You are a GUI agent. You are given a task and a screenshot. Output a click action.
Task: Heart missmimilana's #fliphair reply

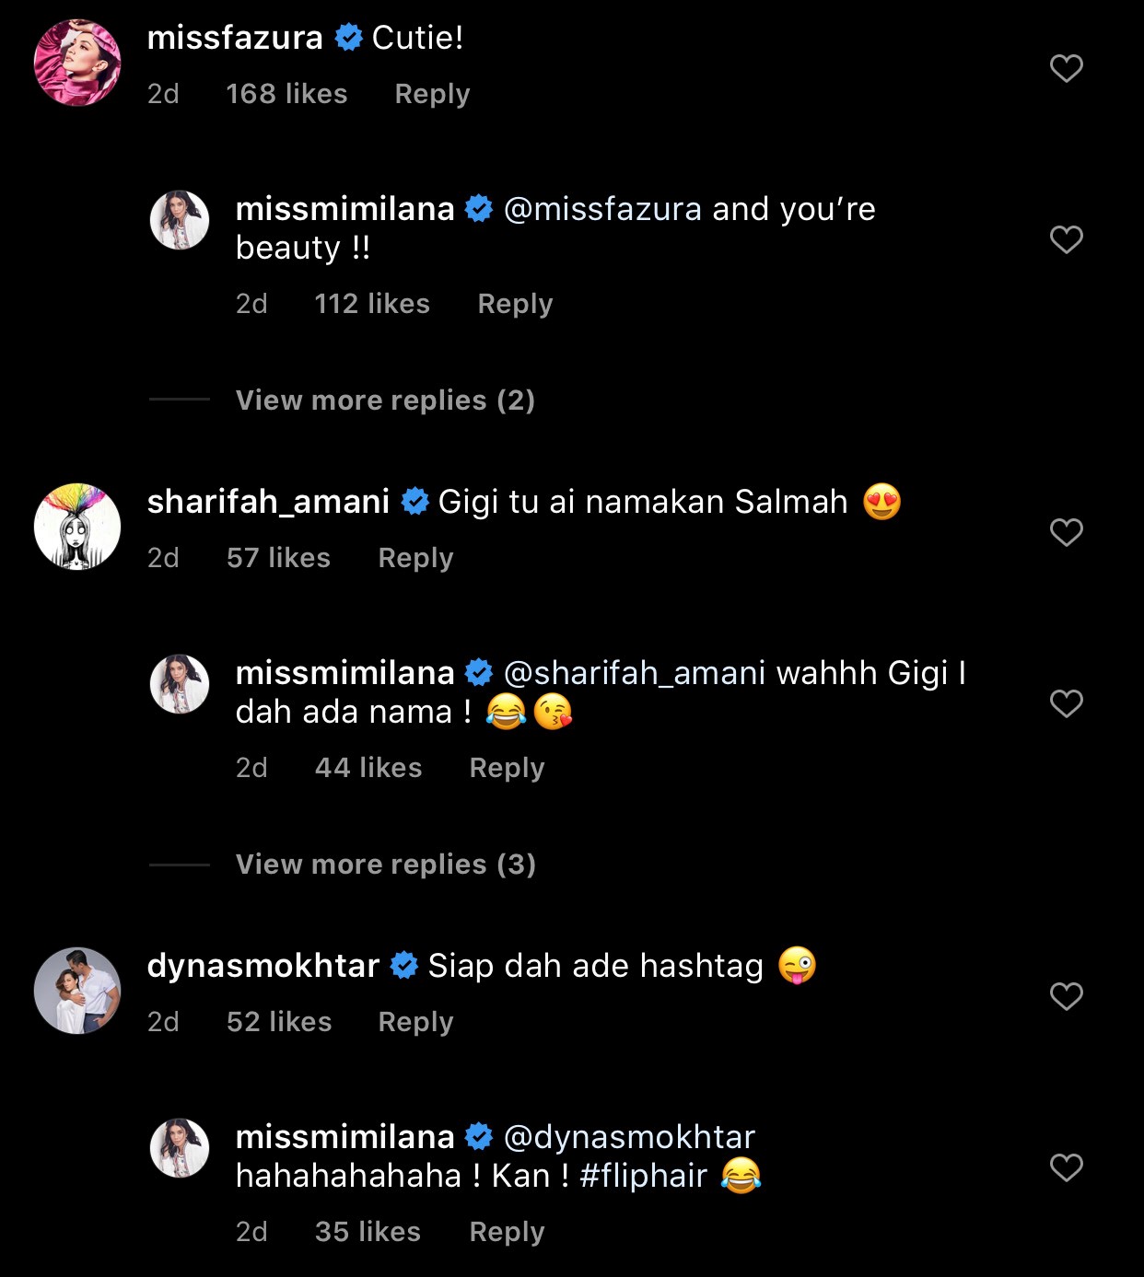click(1066, 1167)
